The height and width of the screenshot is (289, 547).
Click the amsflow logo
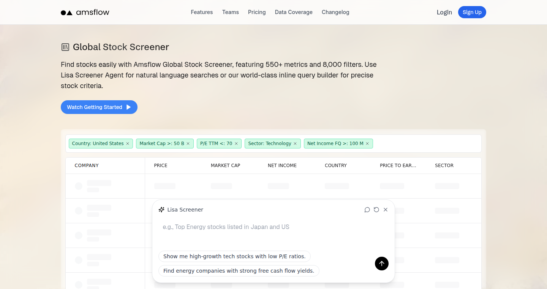point(85,12)
